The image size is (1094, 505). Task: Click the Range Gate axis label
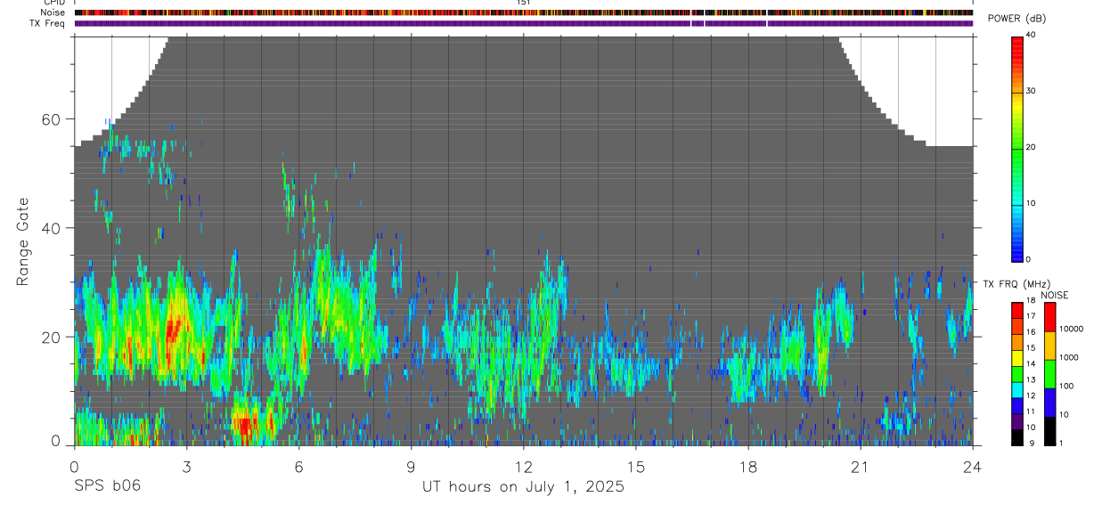21,242
